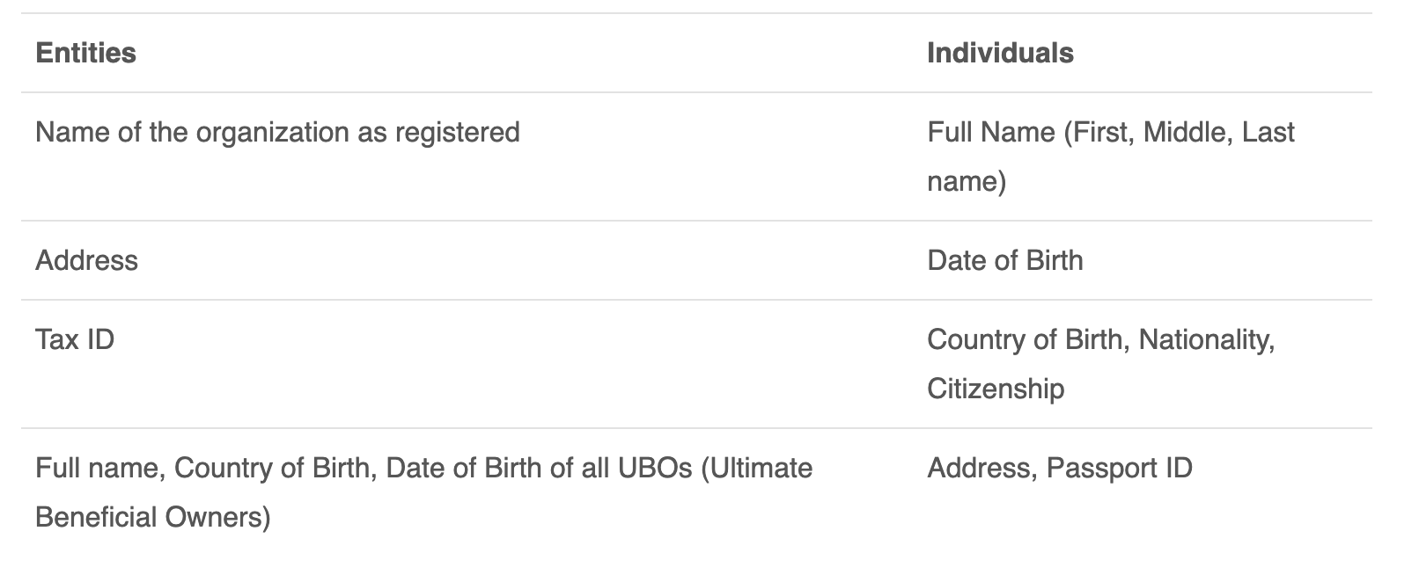Select the Tax ID cell

[75, 339]
